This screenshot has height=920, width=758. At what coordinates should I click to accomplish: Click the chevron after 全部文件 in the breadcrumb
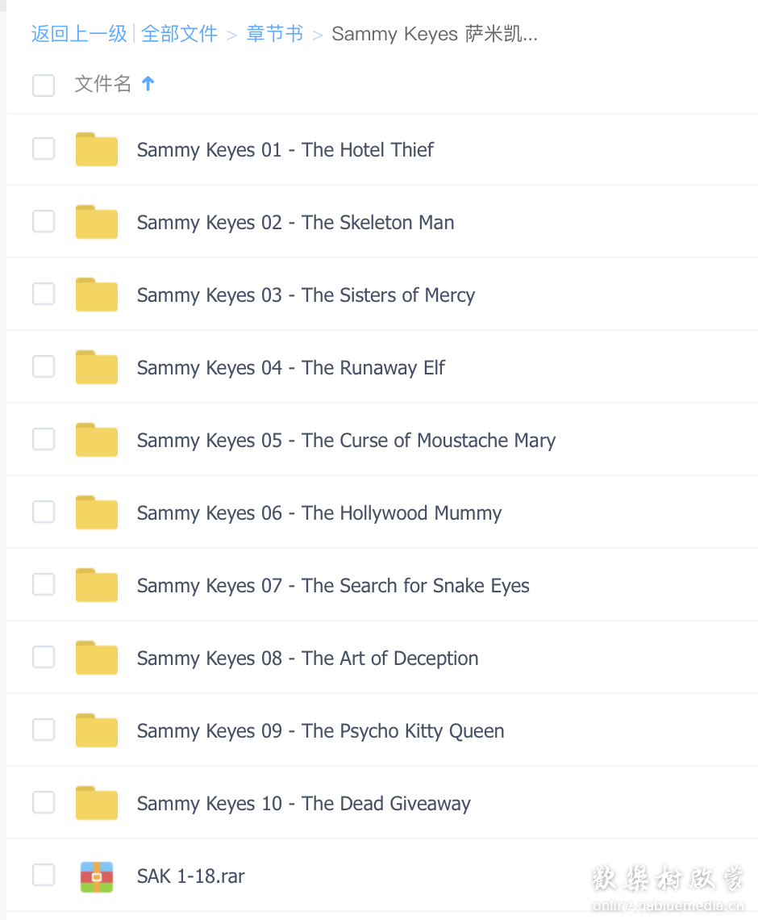(x=231, y=34)
